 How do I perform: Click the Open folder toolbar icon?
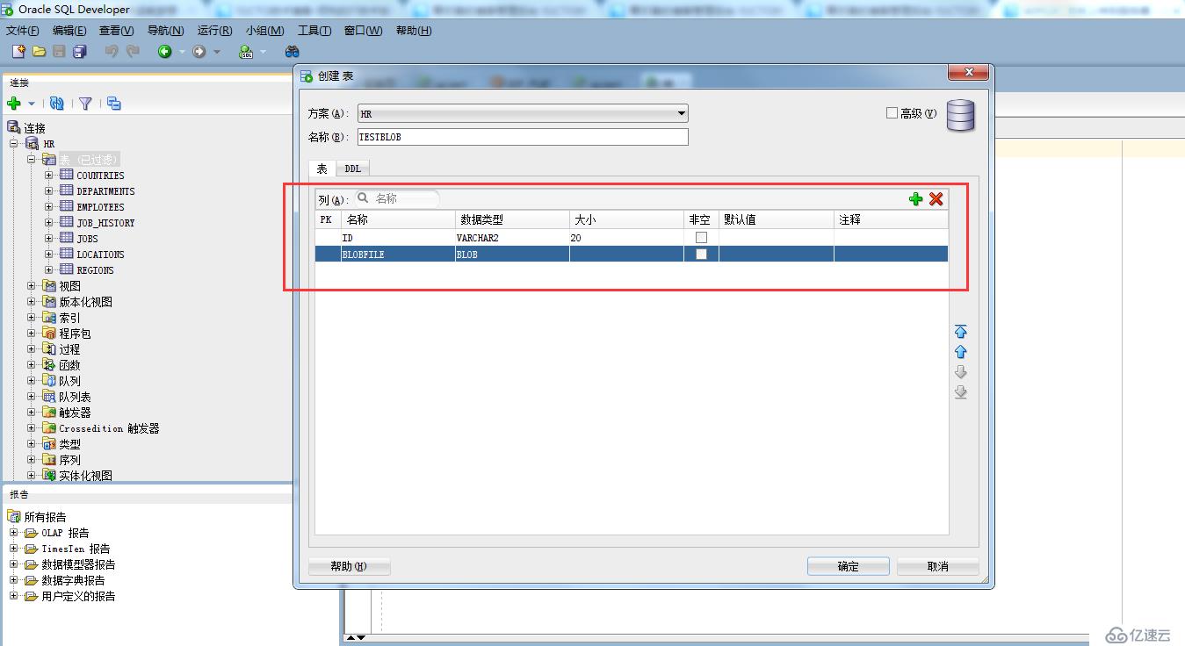(x=39, y=52)
